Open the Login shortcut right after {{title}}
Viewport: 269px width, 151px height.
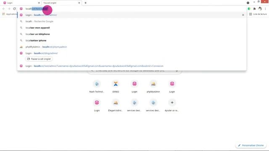(134, 86)
